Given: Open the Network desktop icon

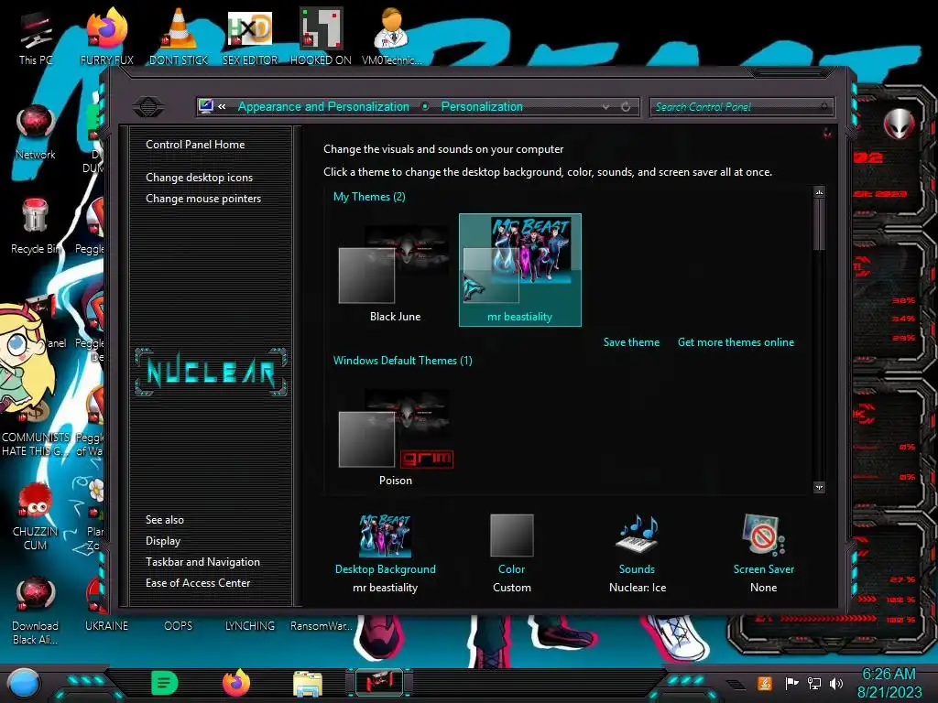Looking at the screenshot, I should click(x=36, y=132).
